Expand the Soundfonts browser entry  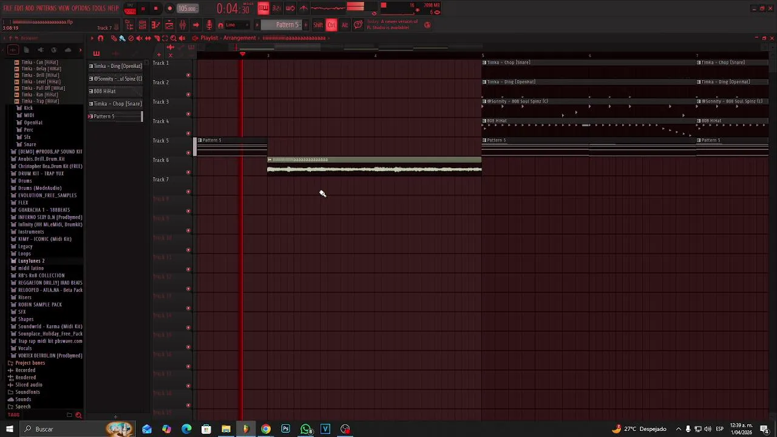(27, 392)
